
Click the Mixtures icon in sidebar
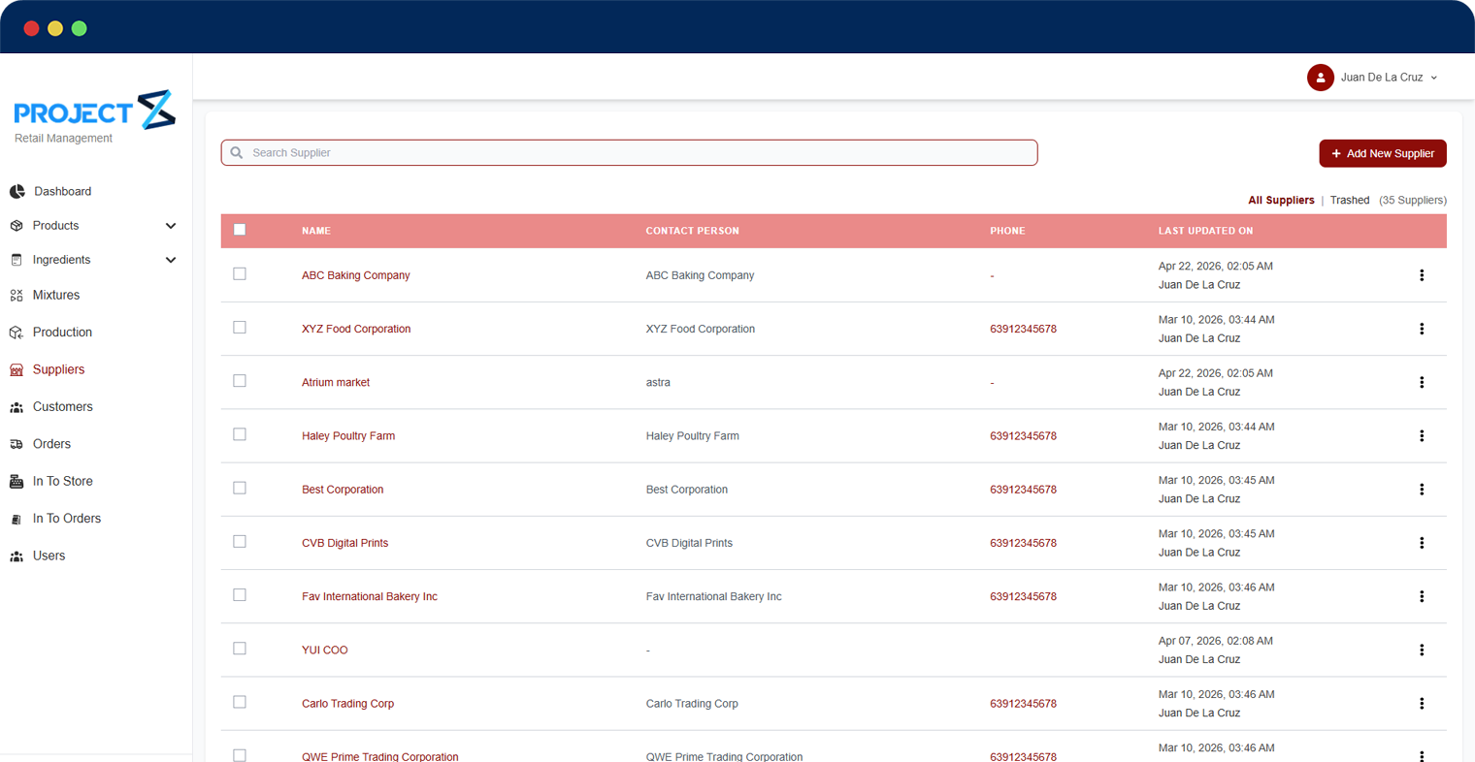(x=16, y=296)
